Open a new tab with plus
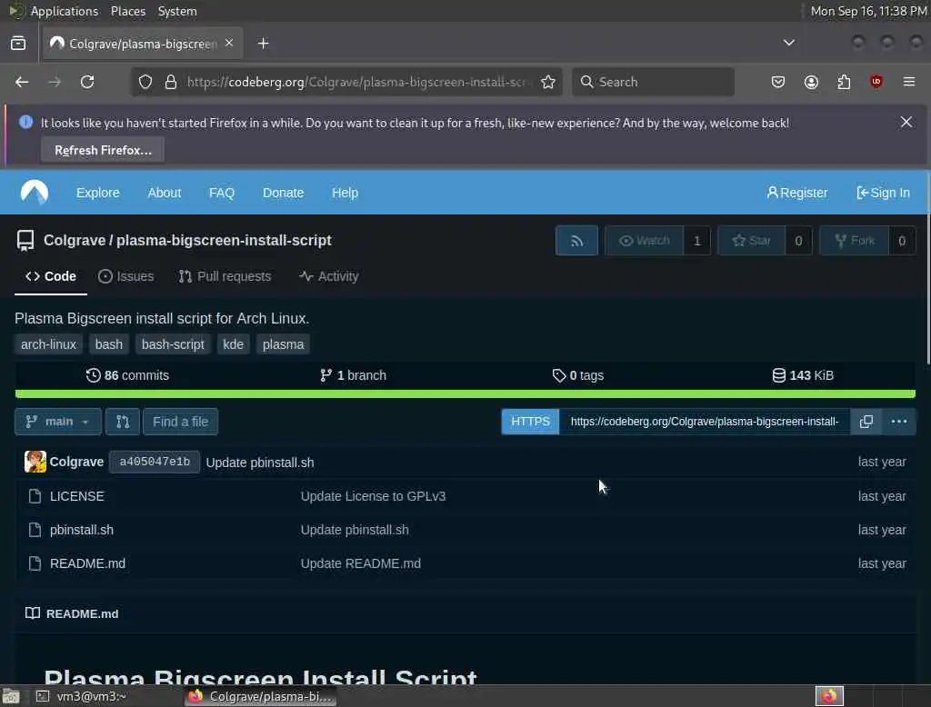The width and height of the screenshot is (931, 707). [x=264, y=44]
